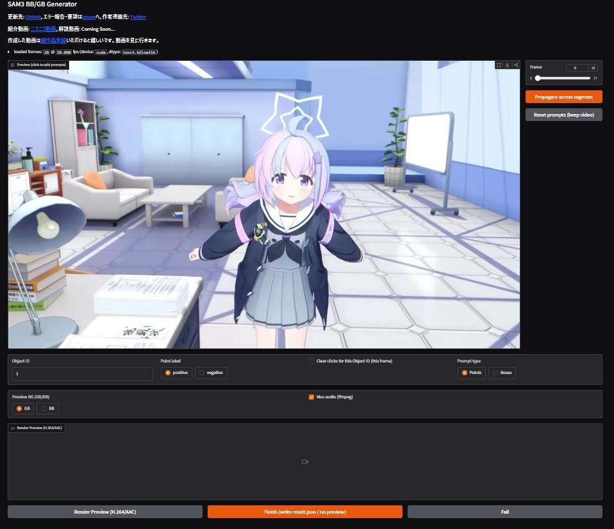The image size is (614, 529).
Task: Click Render Preview (H.264/AAC) button
Action: pyautogui.click(x=105, y=512)
